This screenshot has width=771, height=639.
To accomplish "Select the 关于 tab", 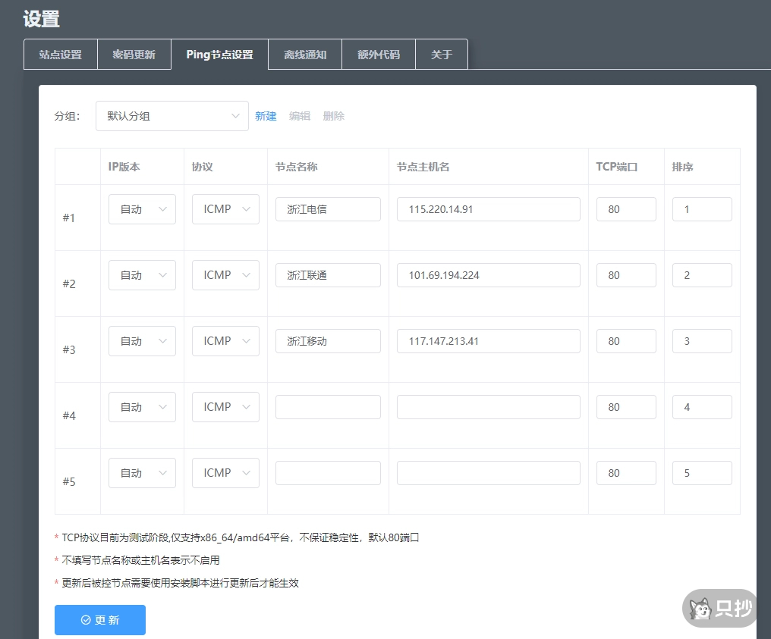I will coord(442,54).
